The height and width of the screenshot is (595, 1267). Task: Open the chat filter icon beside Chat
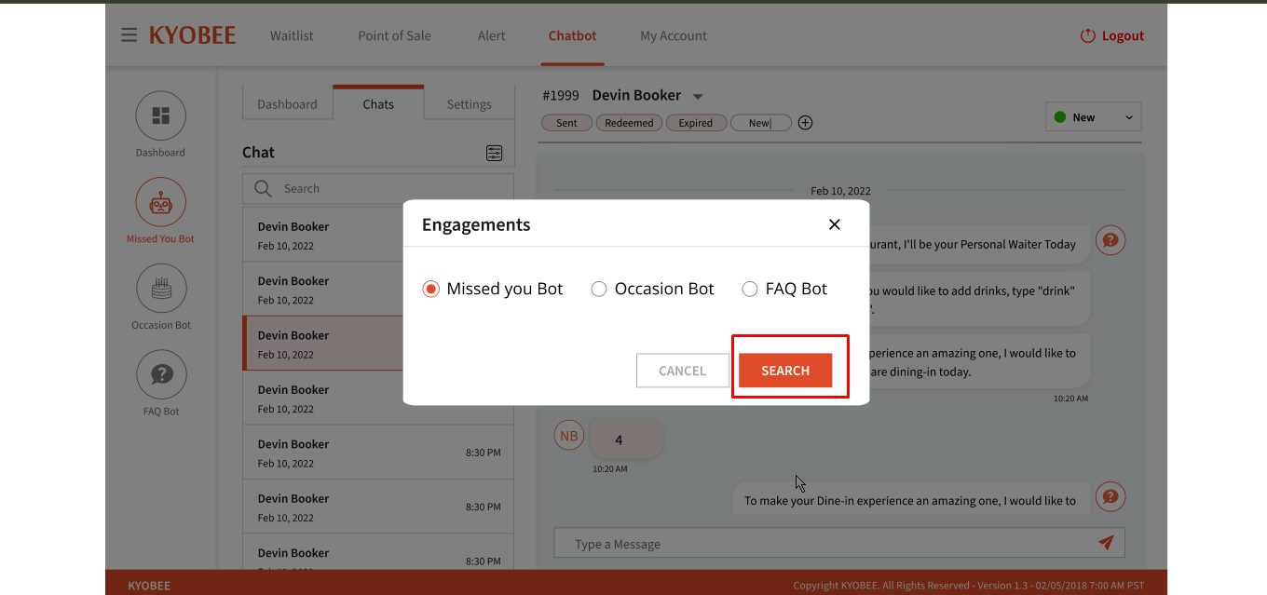click(x=495, y=153)
